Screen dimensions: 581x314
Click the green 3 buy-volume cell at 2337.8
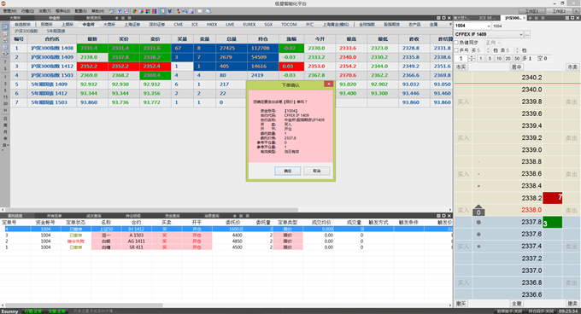553,222
